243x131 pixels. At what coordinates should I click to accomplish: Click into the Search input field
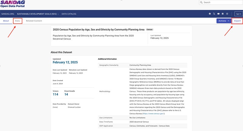coord(222,2)
